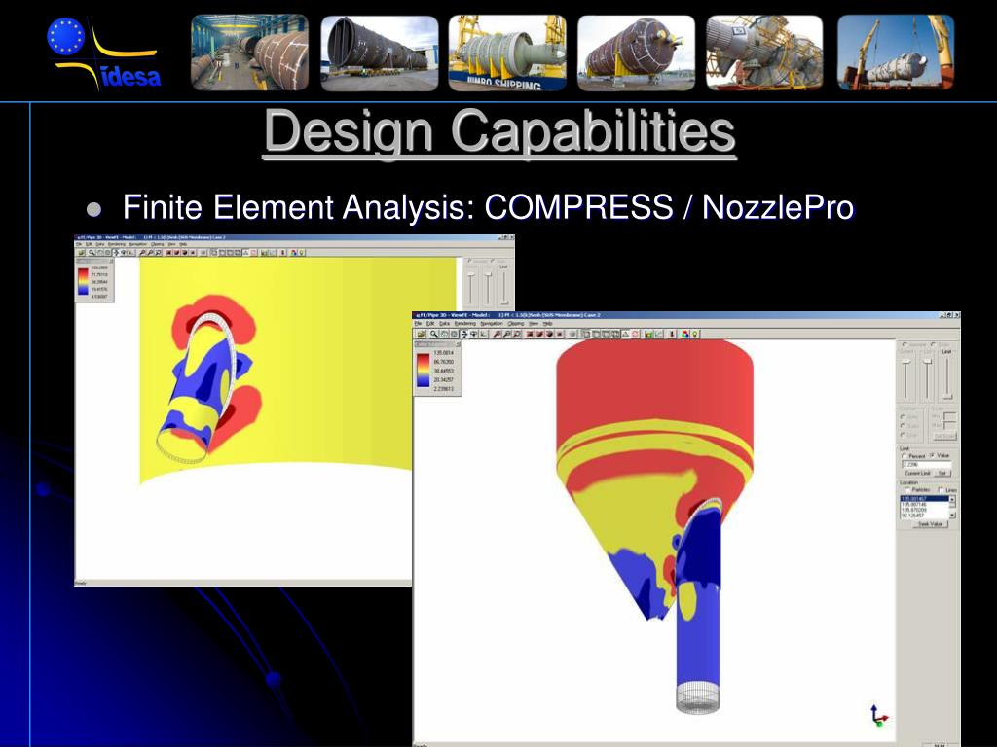Click the RGB color wheel icon, front window
The image size is (997, 747).
(x=684, y=334)
